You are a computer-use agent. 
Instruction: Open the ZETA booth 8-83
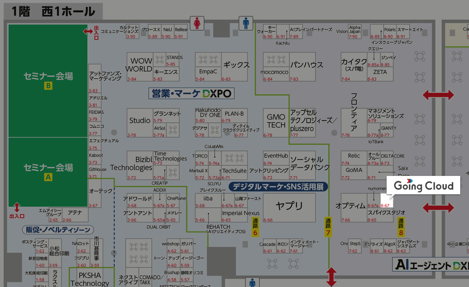[380, 74]
